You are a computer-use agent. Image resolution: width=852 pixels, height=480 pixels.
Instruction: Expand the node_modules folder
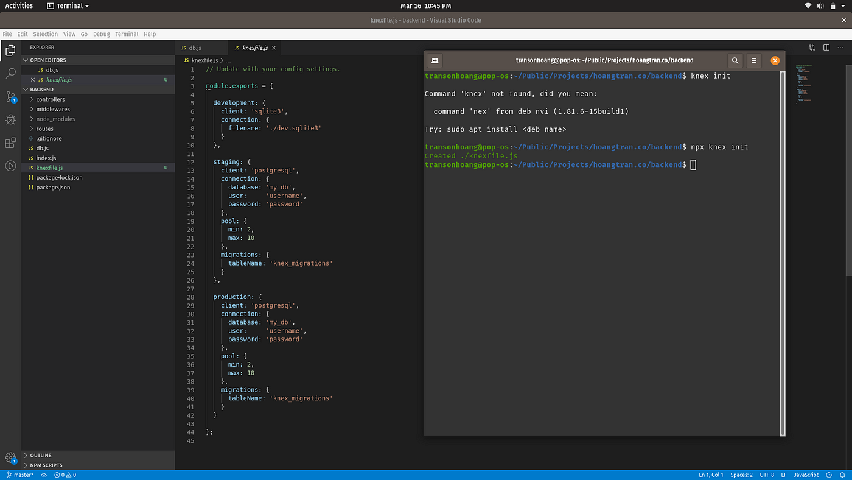point(98,119)
